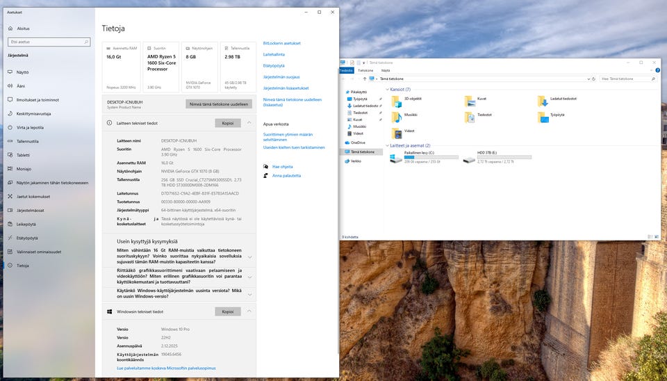Click the E: drive usage bar
Viewport: 667px width, 381px height.
tap(504, 157)
